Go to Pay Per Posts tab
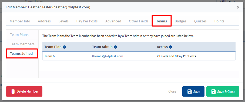 pyautogui.click(x=87, y=21)
